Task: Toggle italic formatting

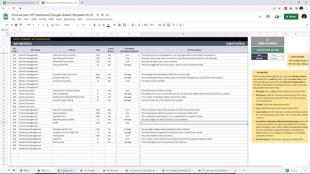Action: pyautogui.click(x=99, y=25)
